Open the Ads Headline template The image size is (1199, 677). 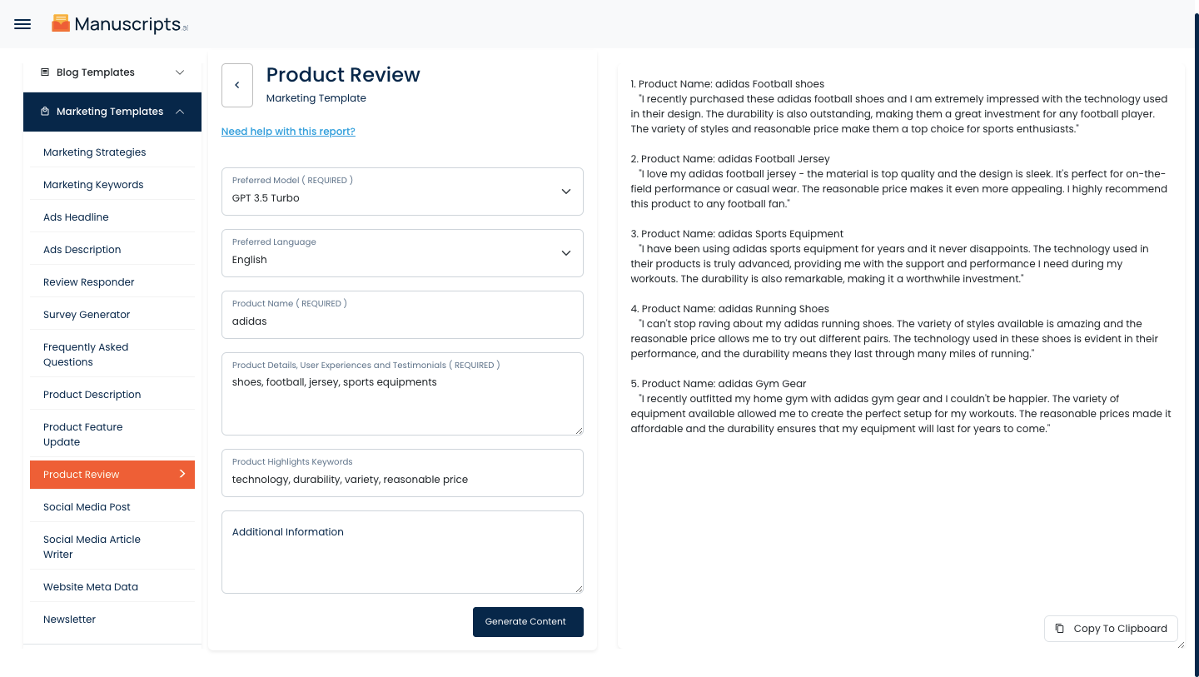coord(76,217)
